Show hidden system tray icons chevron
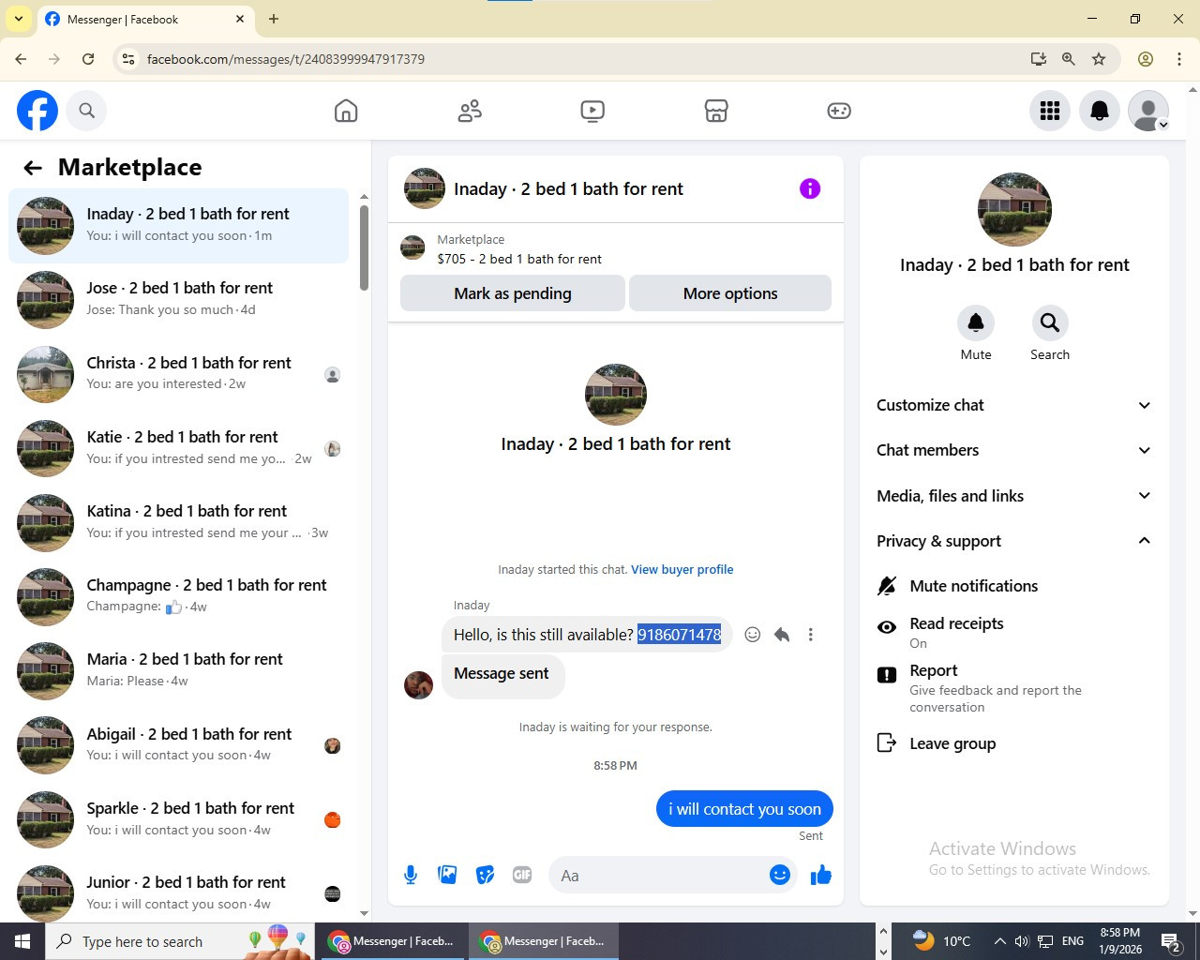 coord(999,941)
